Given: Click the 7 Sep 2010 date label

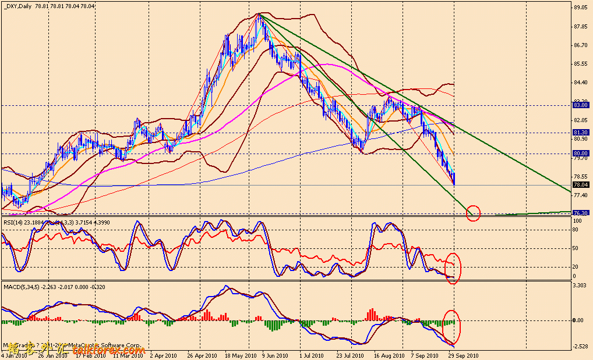Looking at the screenshot, I should pyautogui.click(x=425, y=356).
